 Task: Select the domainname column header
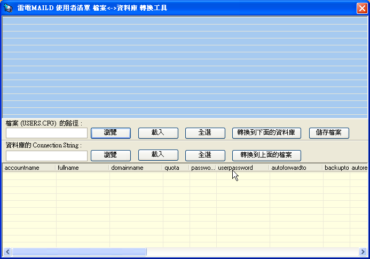pyautogui.click(x=136, y=168)
